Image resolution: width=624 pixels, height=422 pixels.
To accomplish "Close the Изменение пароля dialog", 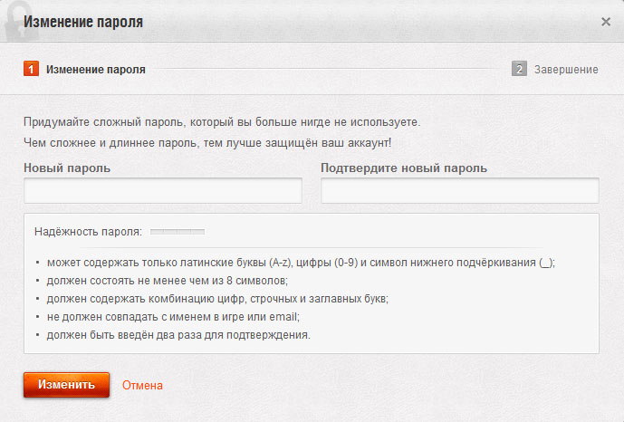I will (x=606, y=22).
